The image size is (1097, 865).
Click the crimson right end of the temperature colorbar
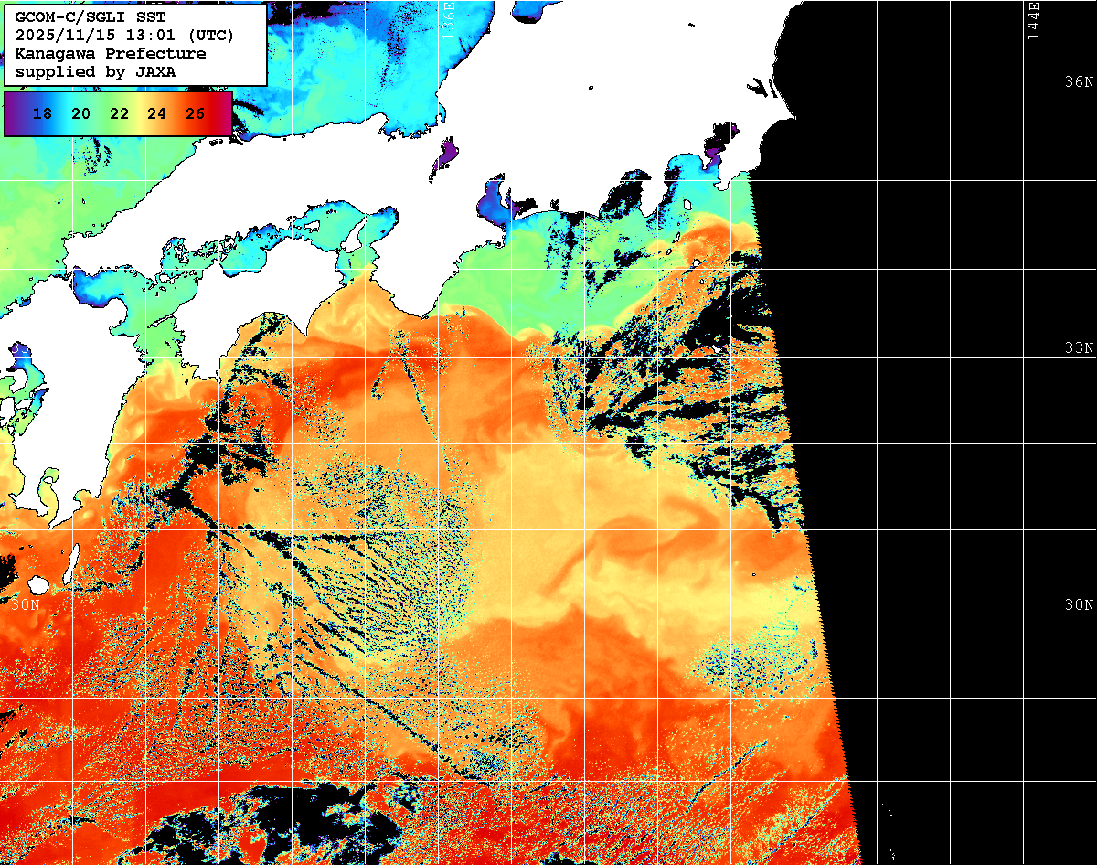coord(223,113)
